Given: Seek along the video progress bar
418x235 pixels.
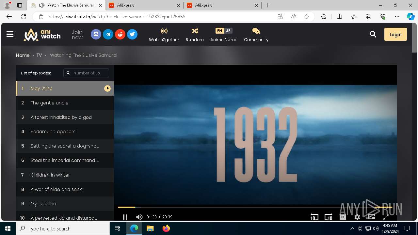Looking at the screenshot, I should (255, 207).
